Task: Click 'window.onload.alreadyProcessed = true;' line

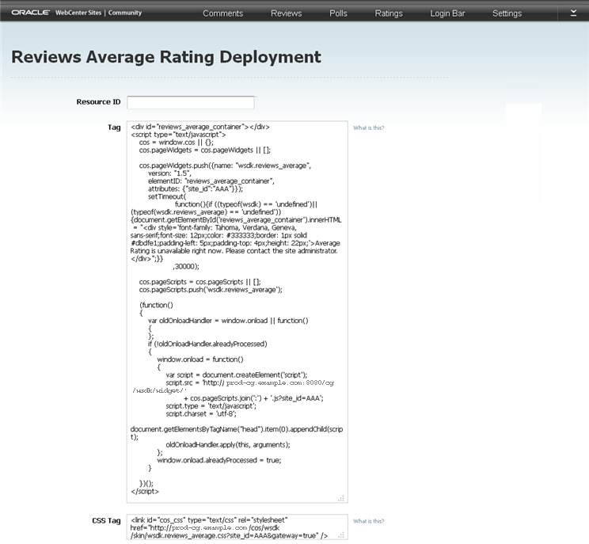Action: tap(219, 460)
